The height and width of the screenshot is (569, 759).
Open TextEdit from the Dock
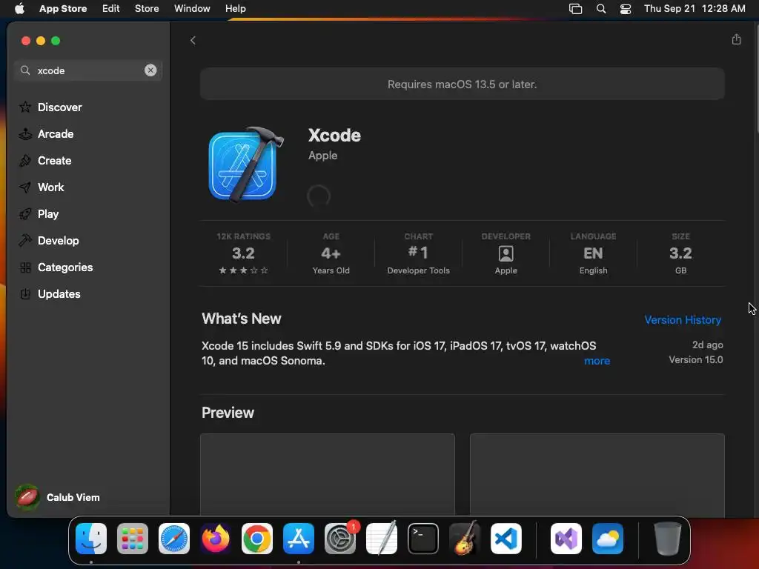click(x=382, y=539)
